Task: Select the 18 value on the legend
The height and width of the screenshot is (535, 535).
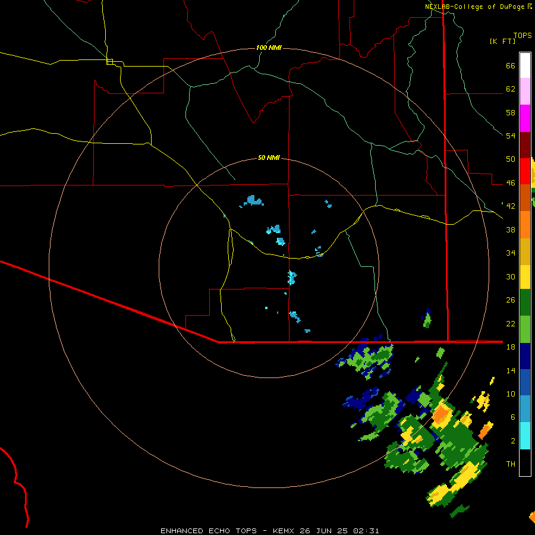Action: click(x=511, y=347)
